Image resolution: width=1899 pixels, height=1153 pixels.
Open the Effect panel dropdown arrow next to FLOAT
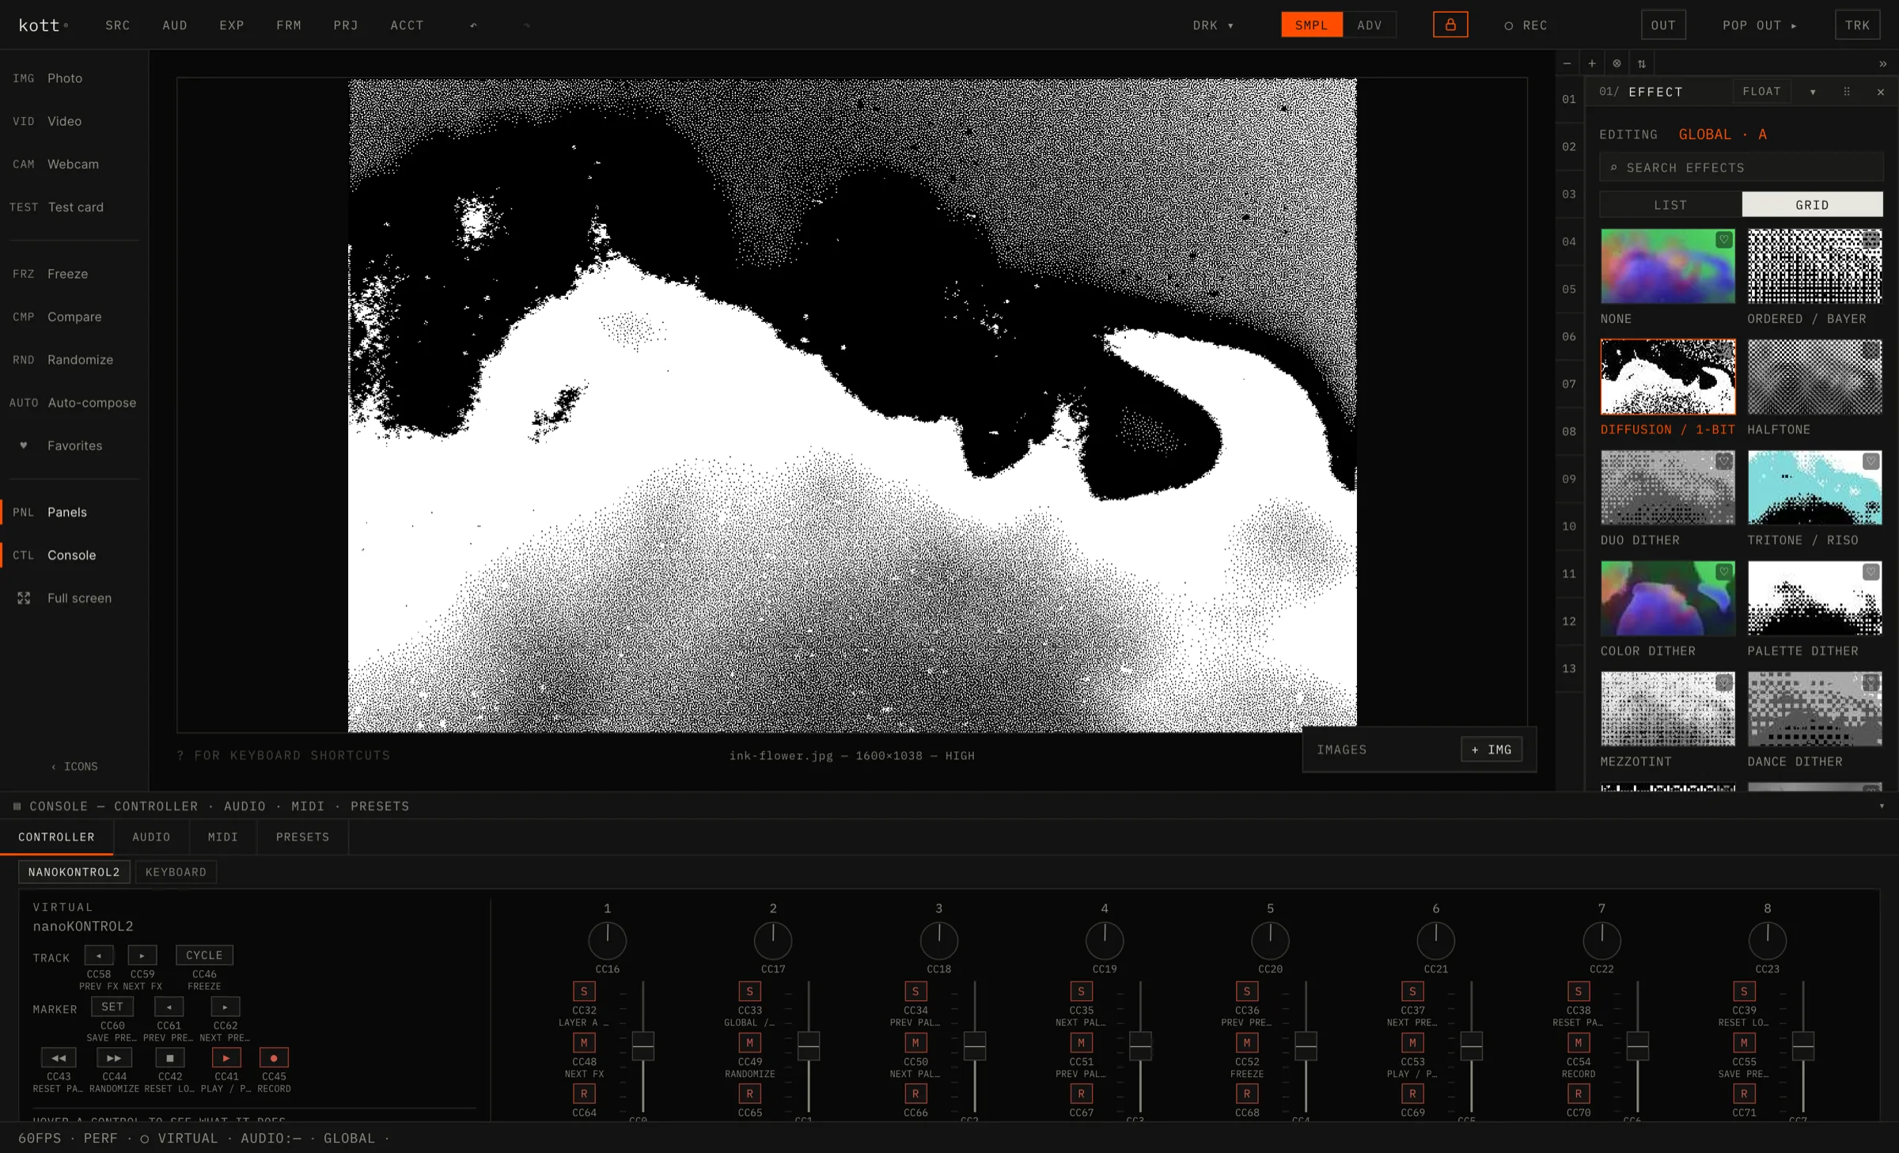1813,92
